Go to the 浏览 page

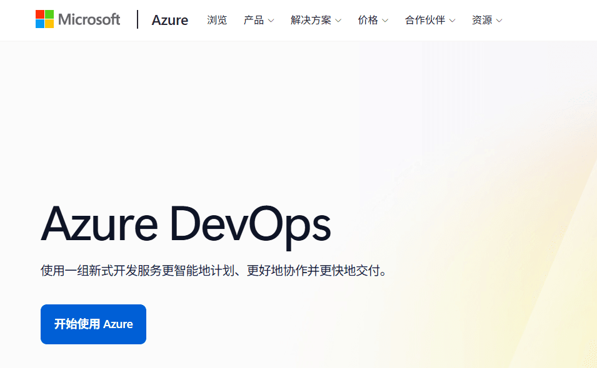point(217,20)
